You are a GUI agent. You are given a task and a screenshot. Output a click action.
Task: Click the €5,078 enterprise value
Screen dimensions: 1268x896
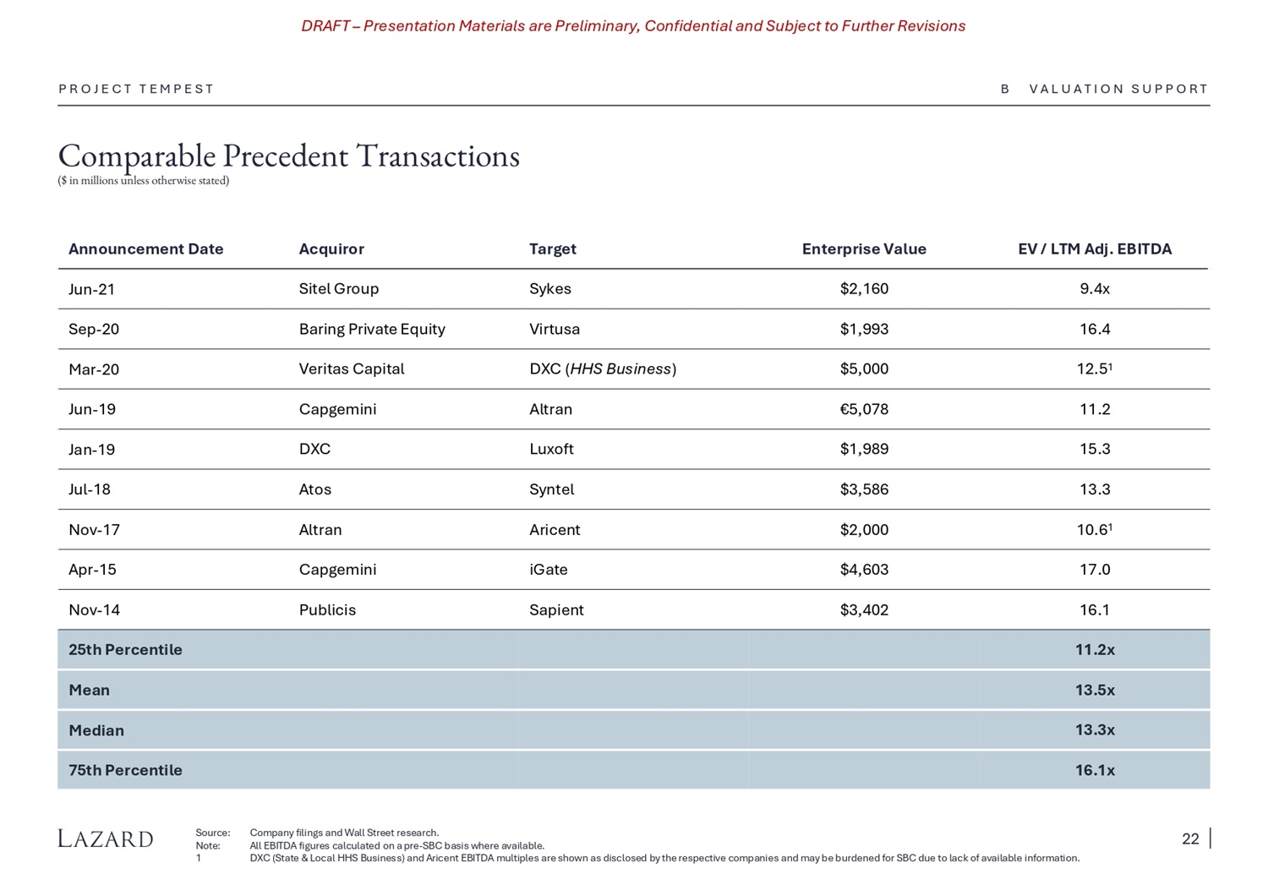863,409
